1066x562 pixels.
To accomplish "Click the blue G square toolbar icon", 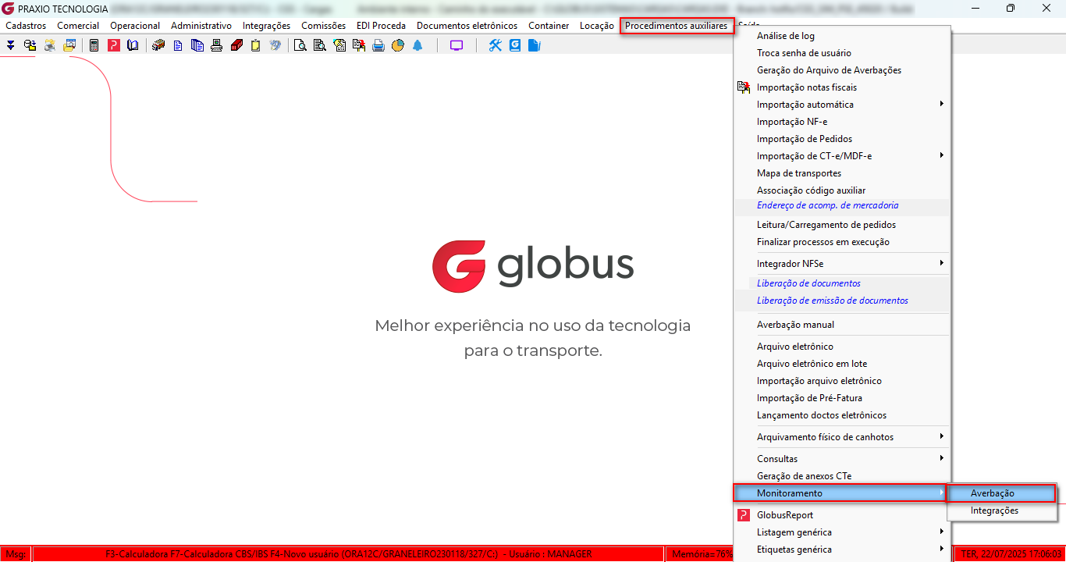I will click(x=515, y=45).
